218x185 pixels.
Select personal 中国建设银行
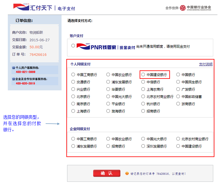coord(143,75)
